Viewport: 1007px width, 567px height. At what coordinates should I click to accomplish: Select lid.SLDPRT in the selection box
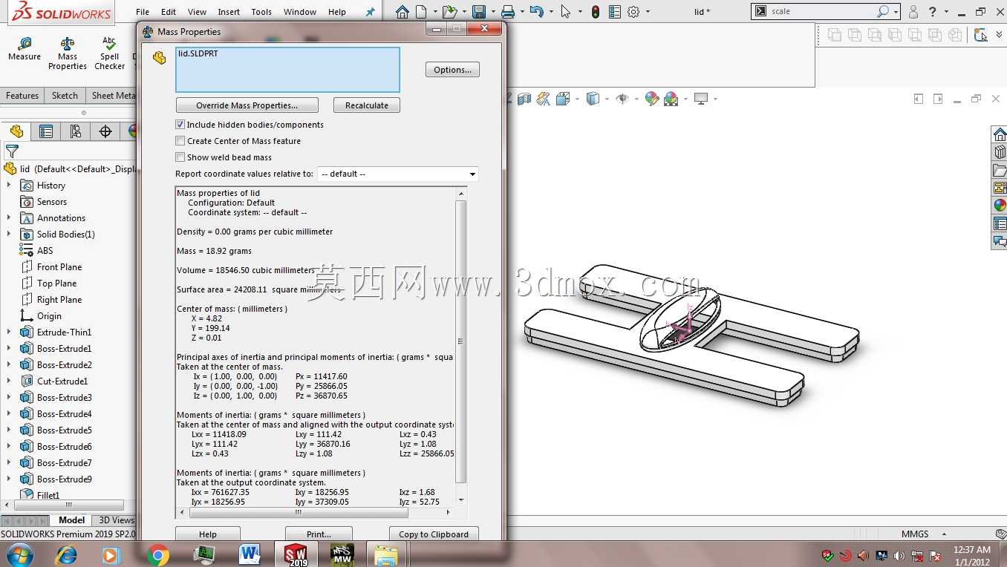click(x=198, y=53)
